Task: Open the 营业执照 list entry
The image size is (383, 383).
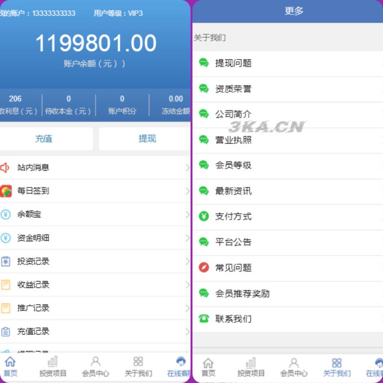Action: coord(288,140)
